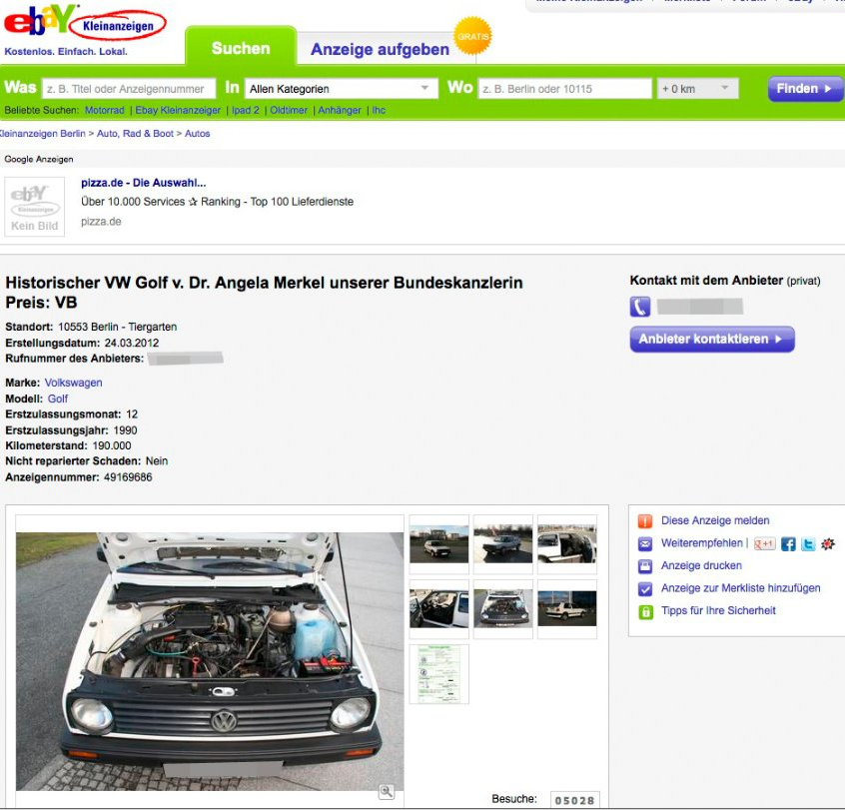This screenshot has height=810, width=845.
Task: Select the Suchen tab
Action: point(241,48)
